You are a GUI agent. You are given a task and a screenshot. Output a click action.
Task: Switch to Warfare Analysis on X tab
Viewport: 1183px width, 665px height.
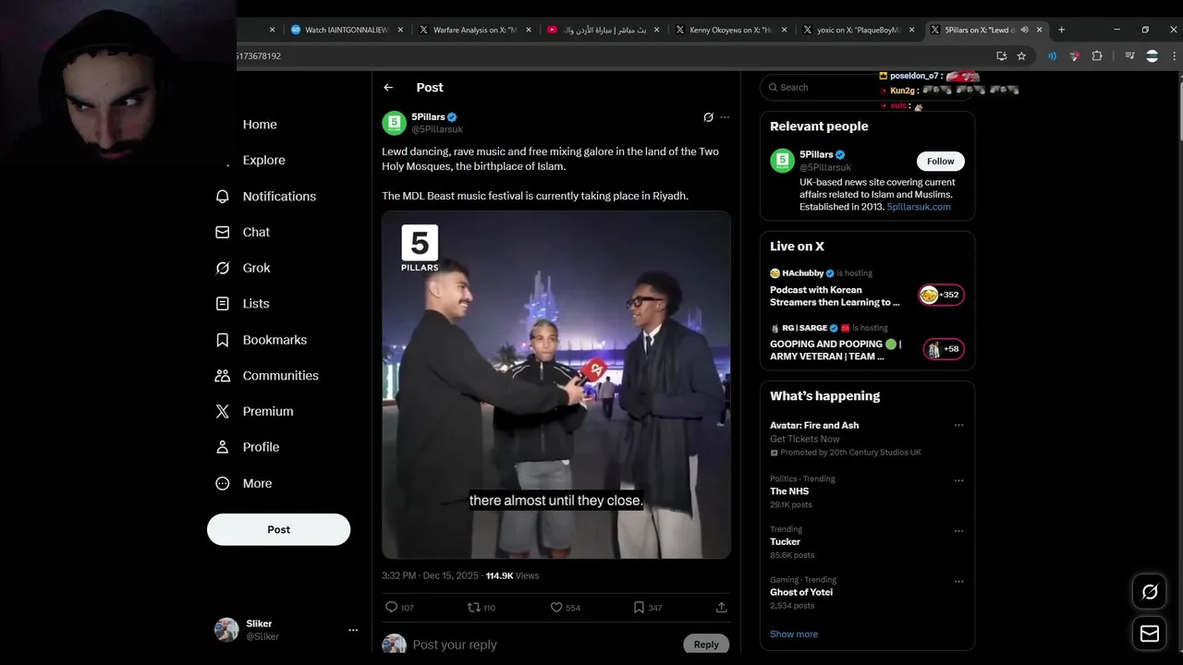(475, 30)
